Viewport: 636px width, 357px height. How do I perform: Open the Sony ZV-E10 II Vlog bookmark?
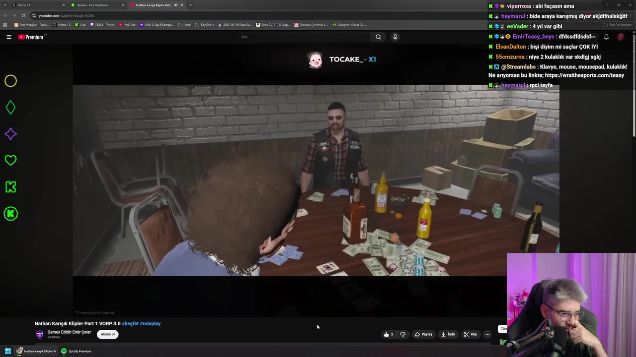click(273, 24)
